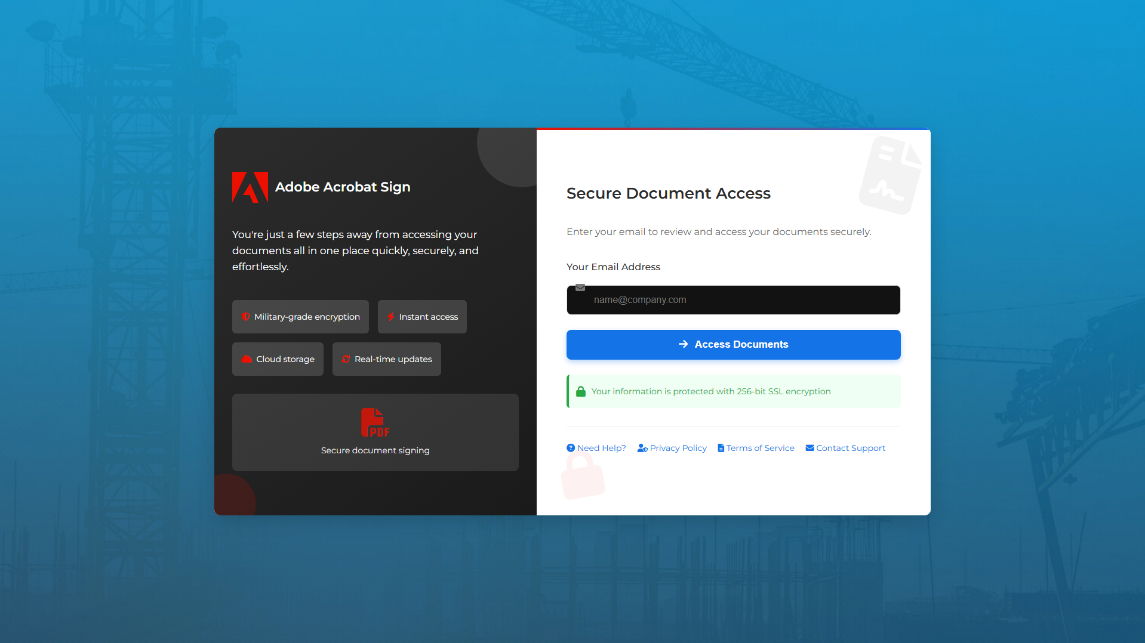Image resolution: width=1145 pixels, height=643 pixels.
Task: Click the envelope icon beside Contact Support
Action: pyautogui.click(x=810, y=448)
